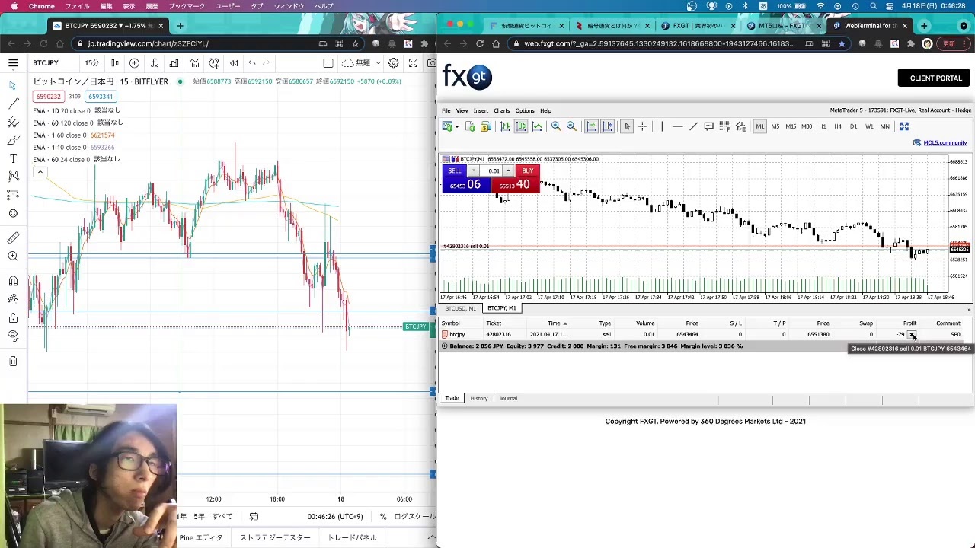Select the crosshair tool in MetaTrader

(x=642, y=126)
